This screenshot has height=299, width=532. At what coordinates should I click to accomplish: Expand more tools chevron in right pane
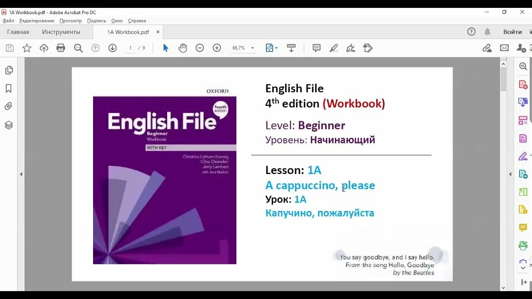523,268
